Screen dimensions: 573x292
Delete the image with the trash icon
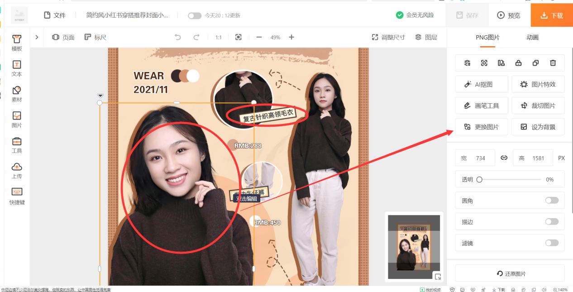[x=553, y=63]
